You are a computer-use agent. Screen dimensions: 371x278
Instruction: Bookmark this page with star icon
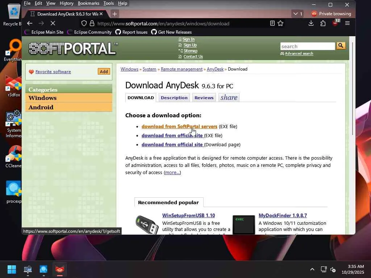click(x=280, y=23)
